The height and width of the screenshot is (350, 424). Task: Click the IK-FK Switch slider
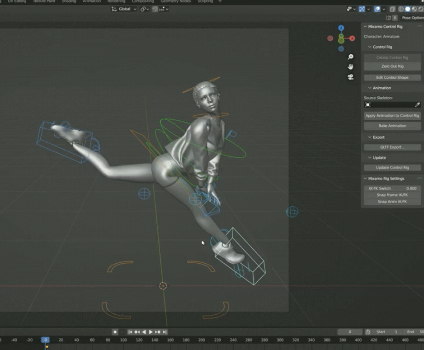[392, 188]
